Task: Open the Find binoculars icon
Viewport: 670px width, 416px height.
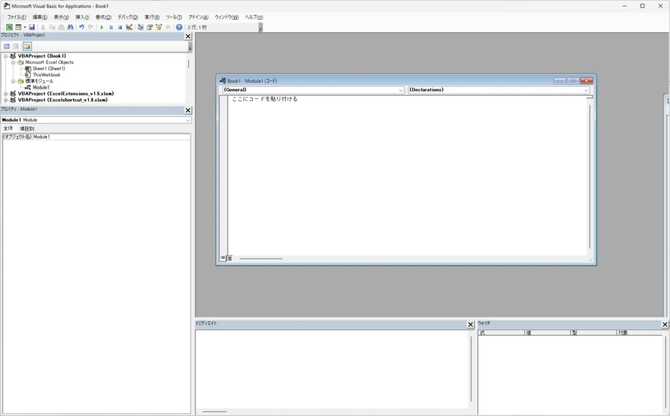Action: pos(70,27)
